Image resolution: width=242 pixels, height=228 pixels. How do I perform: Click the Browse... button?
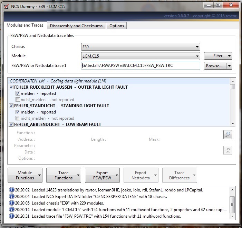(215, 66)
